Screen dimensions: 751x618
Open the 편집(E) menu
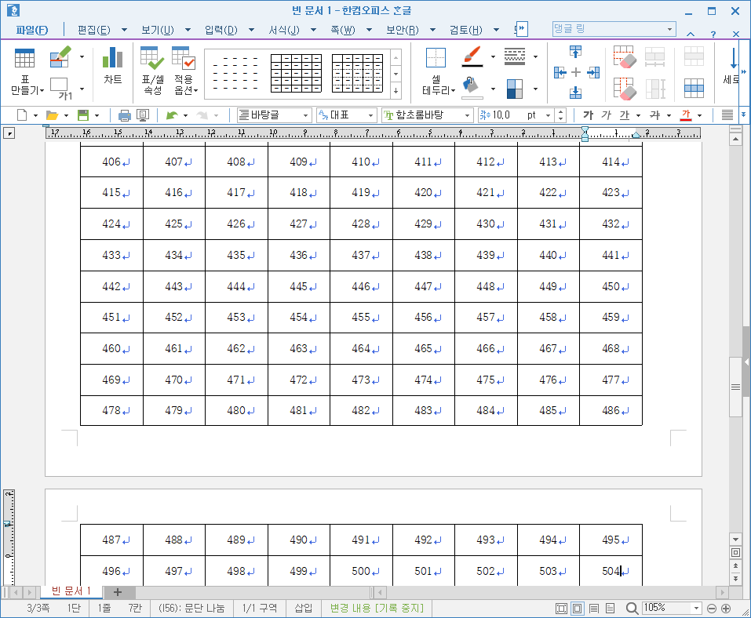click(94, 30)
